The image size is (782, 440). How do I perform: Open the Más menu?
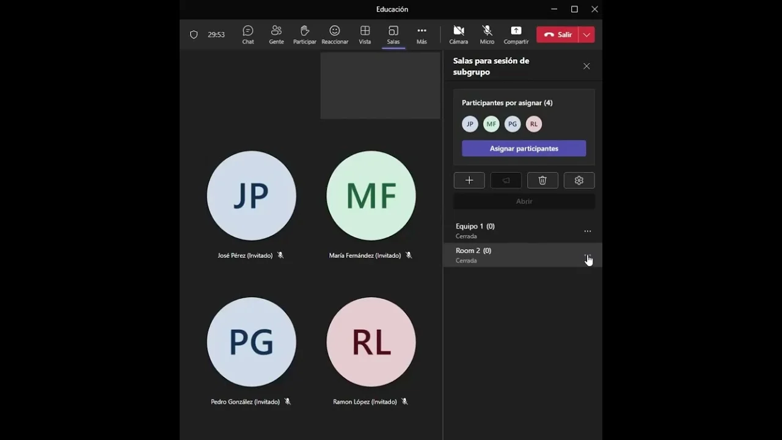[422, 35]
